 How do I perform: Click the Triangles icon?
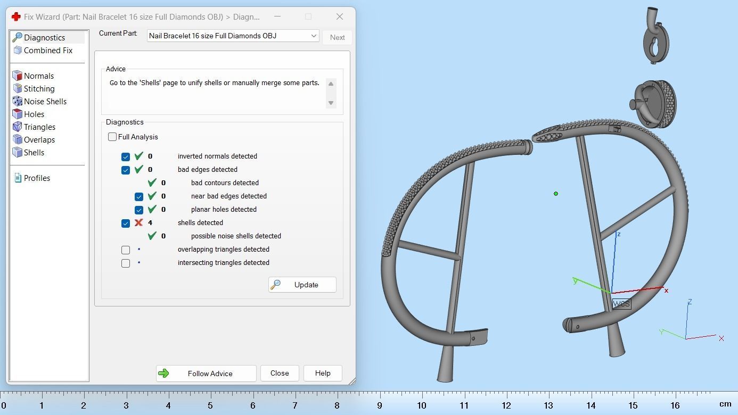pos(17,127)
